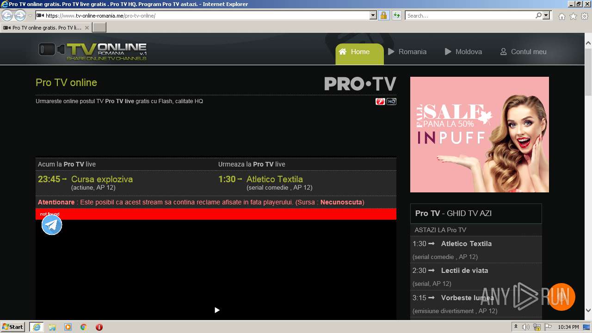The width and height of the screenshot is (592, 333).
Task: Click the Action Center flag icon
Action: (x=548, y=327)
